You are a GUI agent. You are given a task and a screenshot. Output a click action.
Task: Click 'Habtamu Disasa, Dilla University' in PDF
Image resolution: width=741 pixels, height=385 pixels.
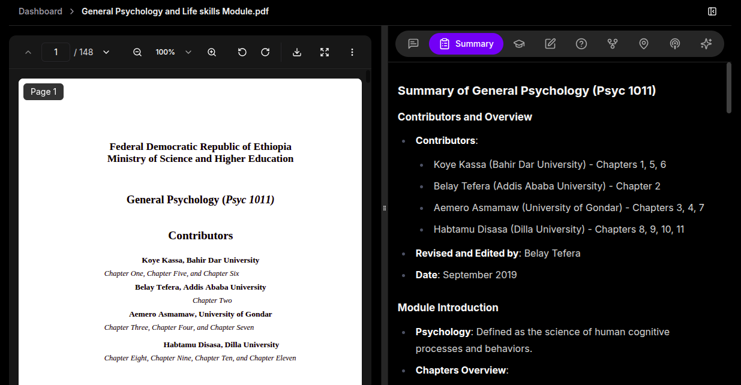[221, 345]
